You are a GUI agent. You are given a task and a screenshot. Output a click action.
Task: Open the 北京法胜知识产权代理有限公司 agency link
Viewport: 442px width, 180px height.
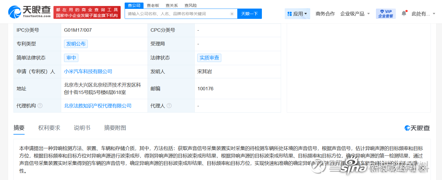[98, 106]
